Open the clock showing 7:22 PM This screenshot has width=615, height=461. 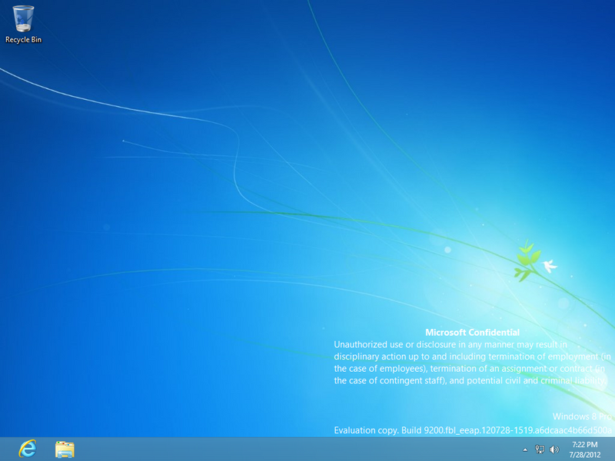[x=585, y=449]
